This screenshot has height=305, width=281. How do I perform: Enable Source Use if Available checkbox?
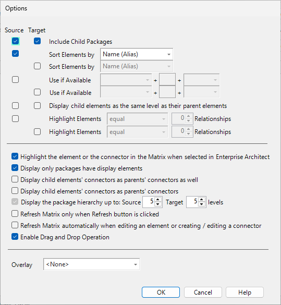pyautogui.click(x=15, y=80)
